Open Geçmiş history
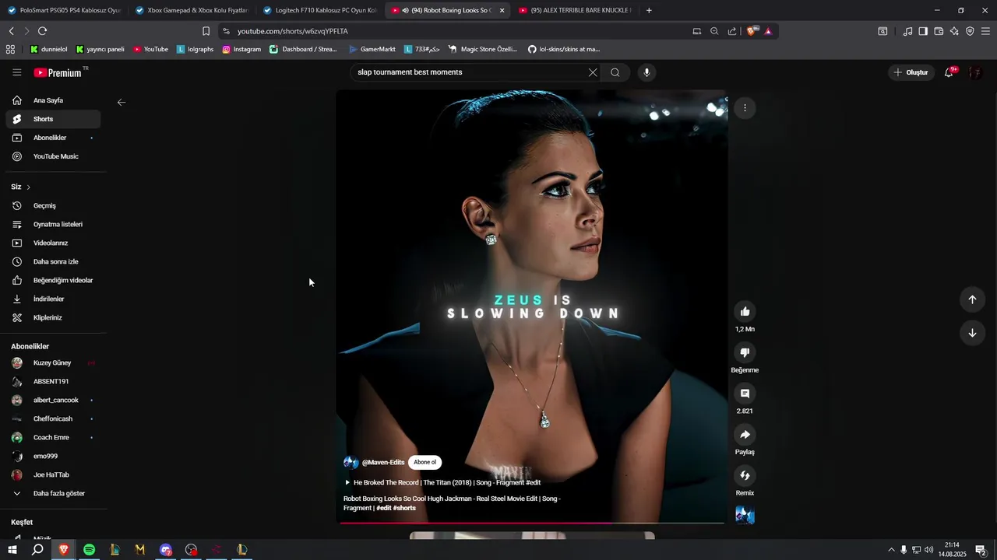Image resolution: width=997 pixels, height=560 pixels. (53, 206)
